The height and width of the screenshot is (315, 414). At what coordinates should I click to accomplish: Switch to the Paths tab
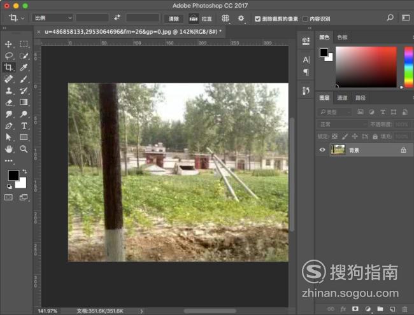360,98
